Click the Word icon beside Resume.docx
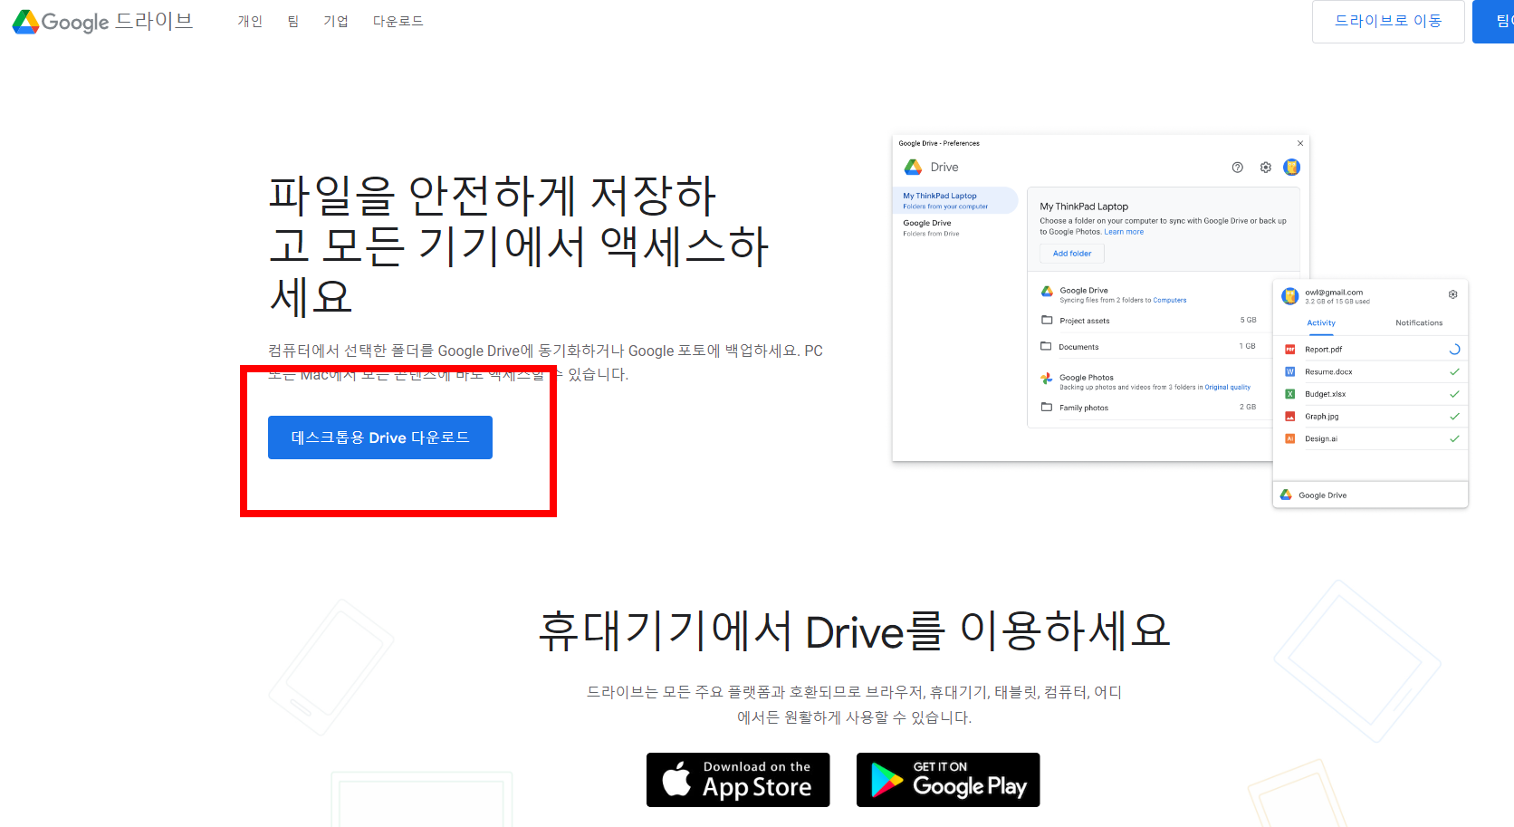Screen dimensions: 1514x827 pyautogui.click(x=1289, y=371)
